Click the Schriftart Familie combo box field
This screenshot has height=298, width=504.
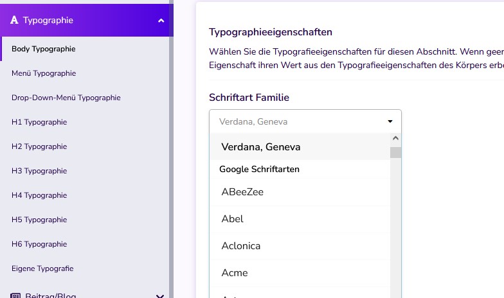(x=305, y=121)
